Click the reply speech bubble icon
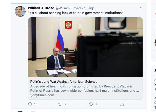This screenshot has height=112, width=156. (x=30, y=104)
